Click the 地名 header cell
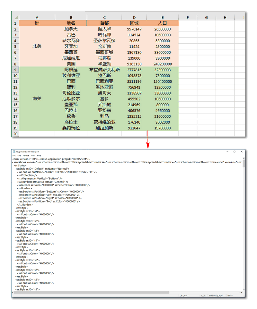Viewport: 257px width, 309px height. click(71, 23)
